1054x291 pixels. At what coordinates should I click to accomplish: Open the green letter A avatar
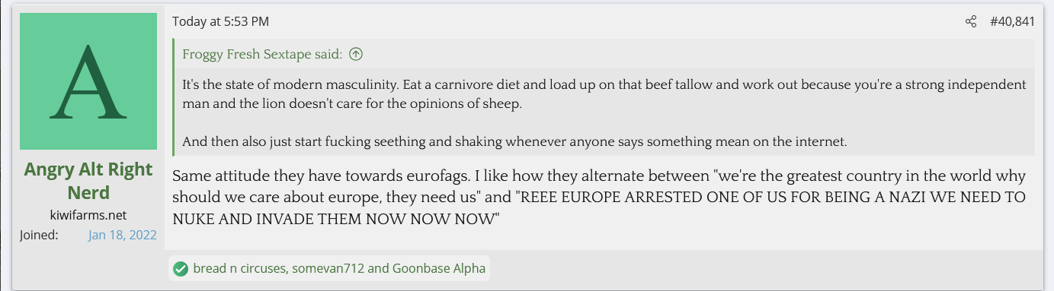[x=88, y=81]
